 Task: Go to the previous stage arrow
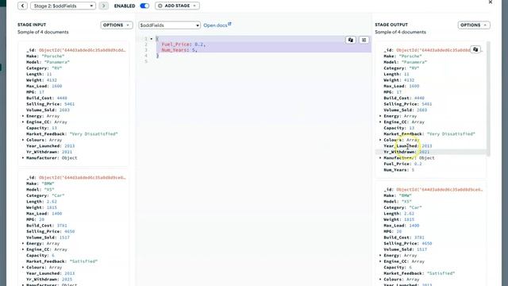click(22, 6)
